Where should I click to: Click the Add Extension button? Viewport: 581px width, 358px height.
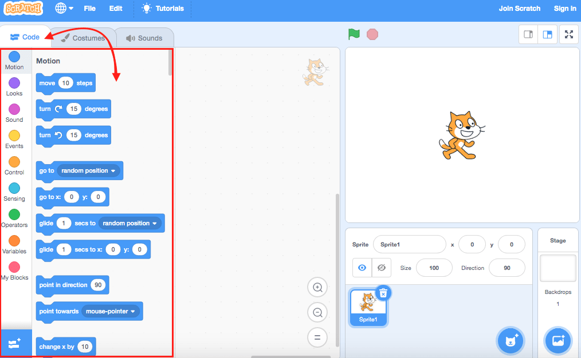pyautogui.click(x=15, y=344)
